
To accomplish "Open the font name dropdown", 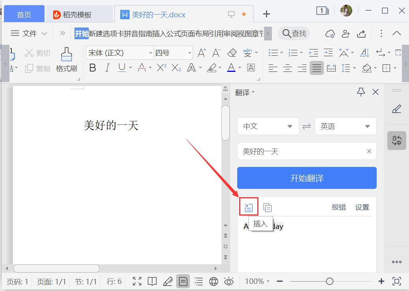I will click(150, 53).
